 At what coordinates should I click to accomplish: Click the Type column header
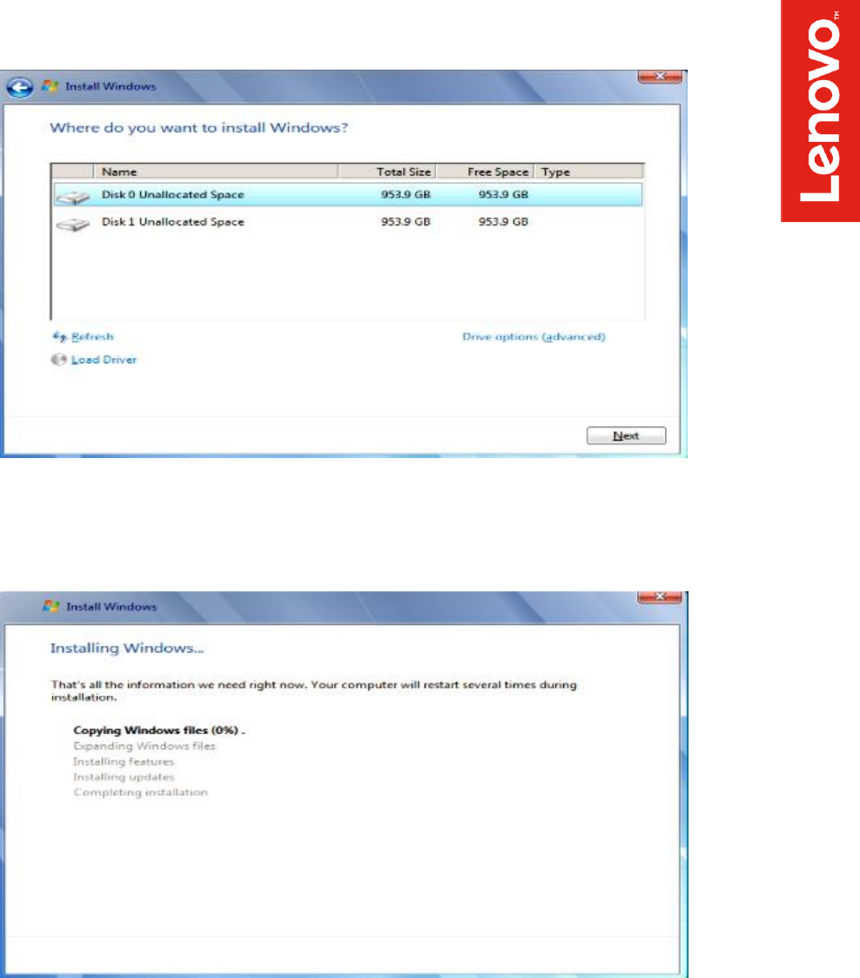(x=589, y=172)
